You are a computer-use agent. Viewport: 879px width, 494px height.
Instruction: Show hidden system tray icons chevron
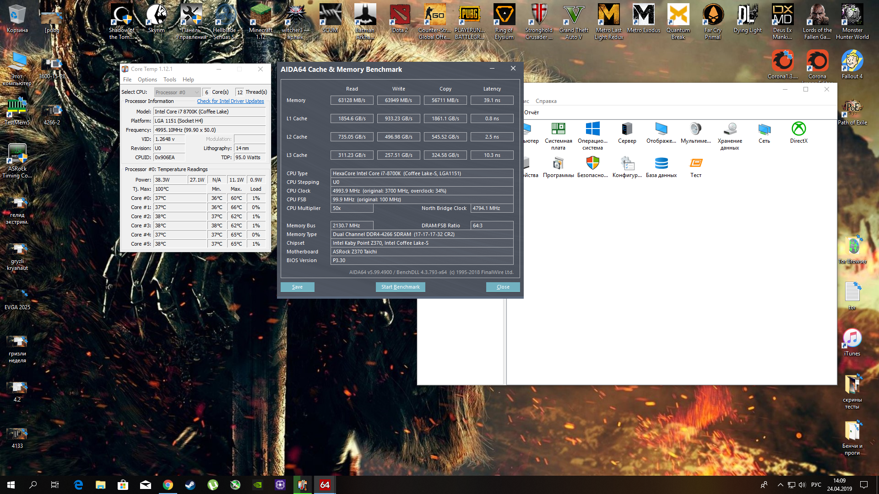click(780, 485)
